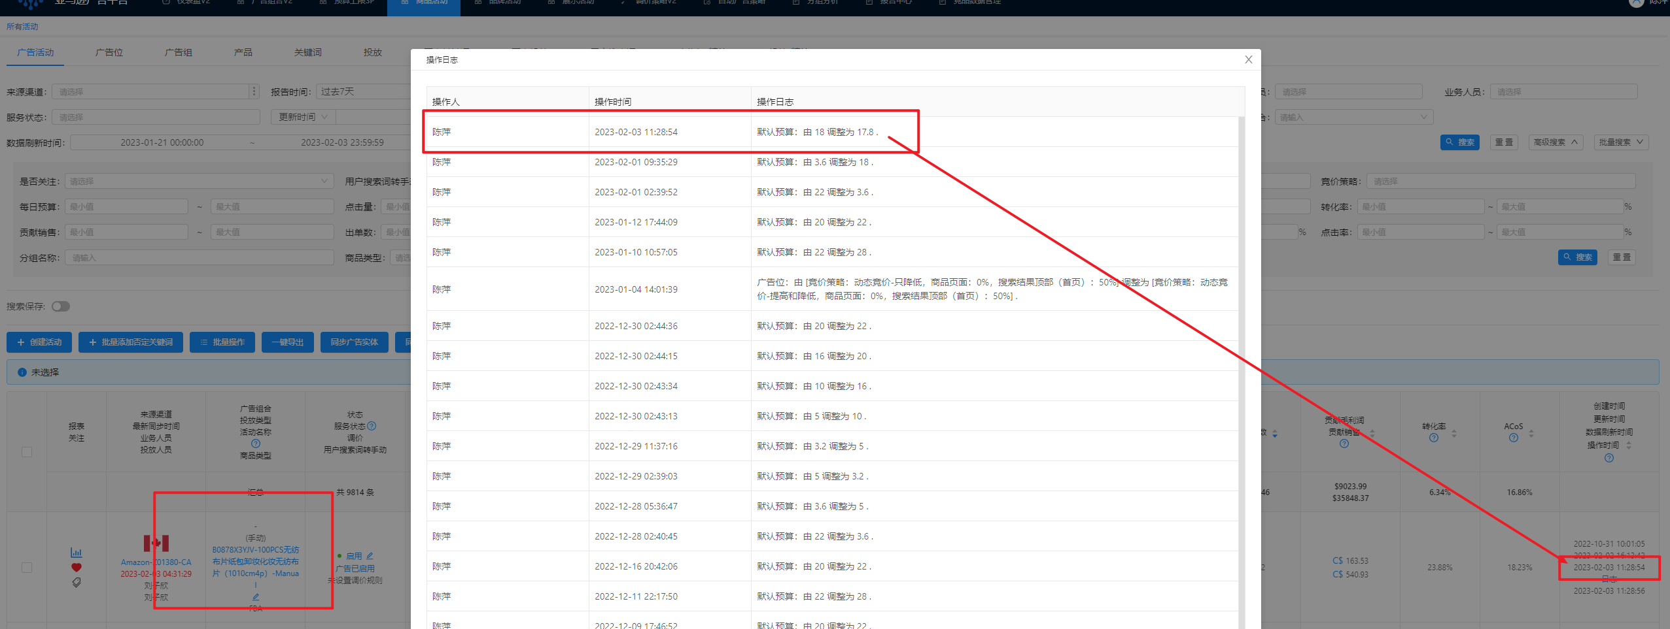Sort the table by 转化率
Screen dimensions: 1670x629
[x=1454, y=433]
